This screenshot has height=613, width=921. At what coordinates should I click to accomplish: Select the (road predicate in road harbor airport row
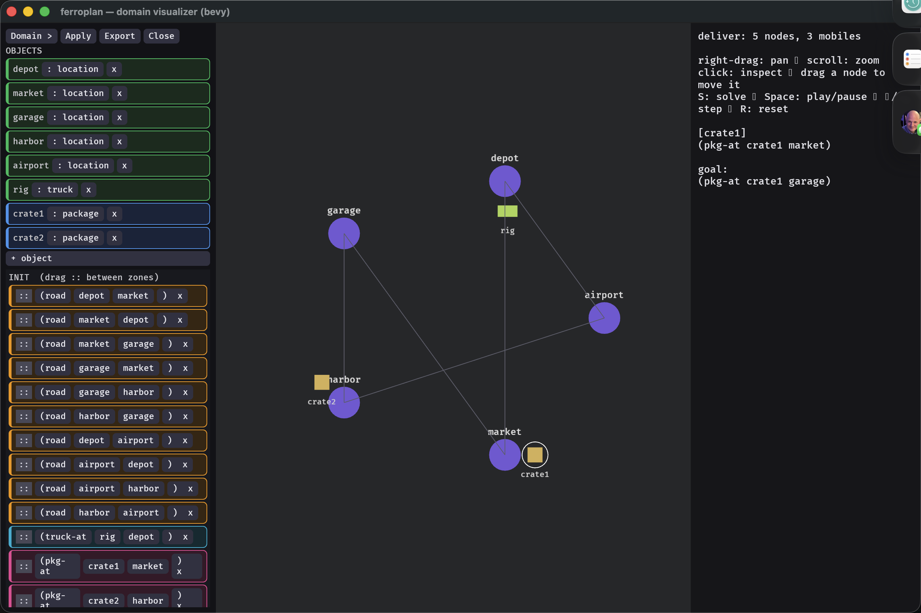(x=53, y=513)
